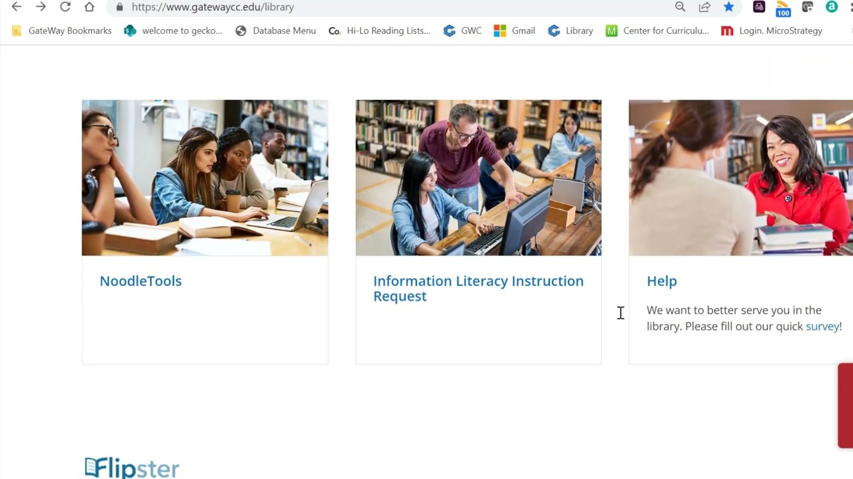Open the Library bookmark

570,31
